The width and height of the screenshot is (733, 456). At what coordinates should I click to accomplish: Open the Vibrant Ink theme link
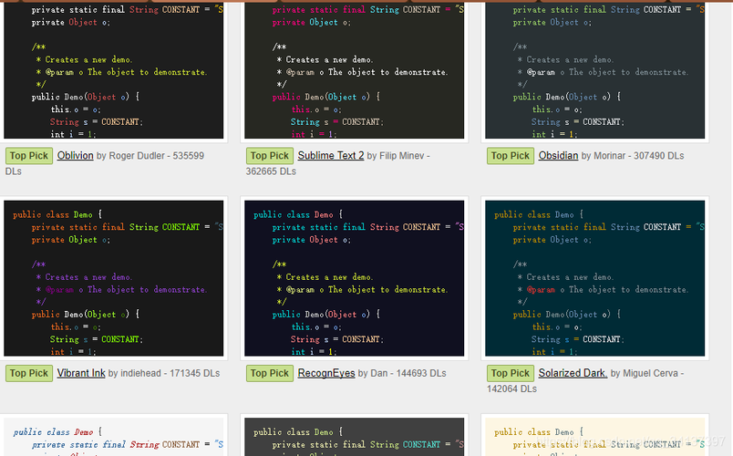[x=81, y=373]
